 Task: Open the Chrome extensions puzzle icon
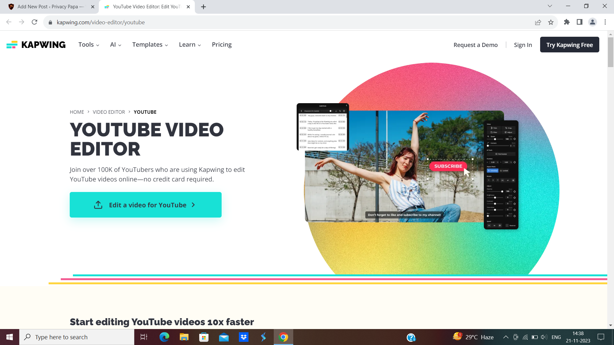click(x=567, y=22)
